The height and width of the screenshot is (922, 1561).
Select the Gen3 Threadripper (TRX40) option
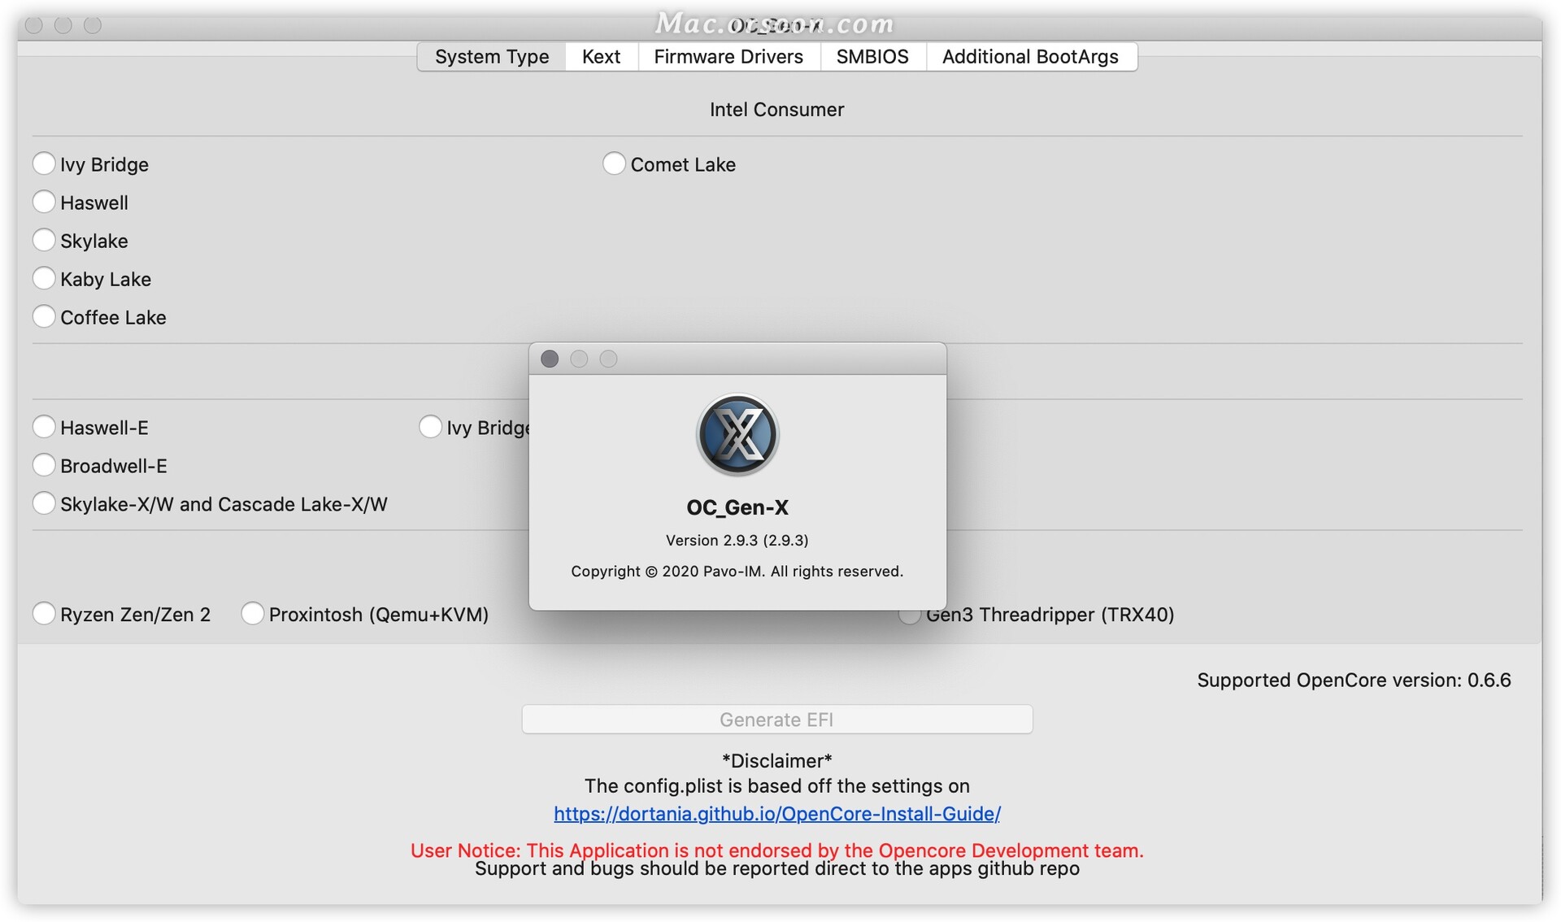[x=909, y=615]
